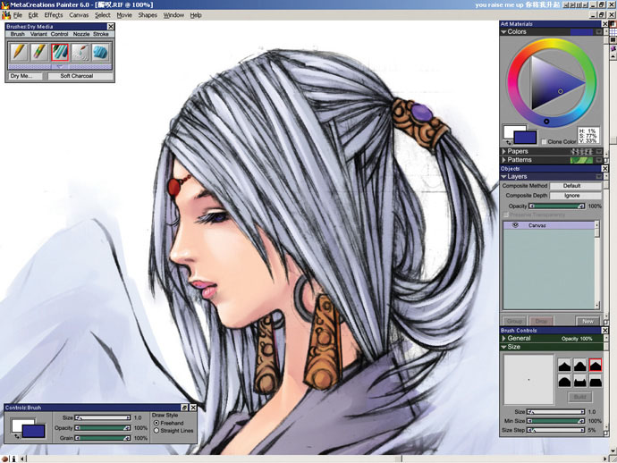Screen dimensions: 617x463
Task: Select the blue crumpled eraser brush icon
Action: tap(100, 53)
